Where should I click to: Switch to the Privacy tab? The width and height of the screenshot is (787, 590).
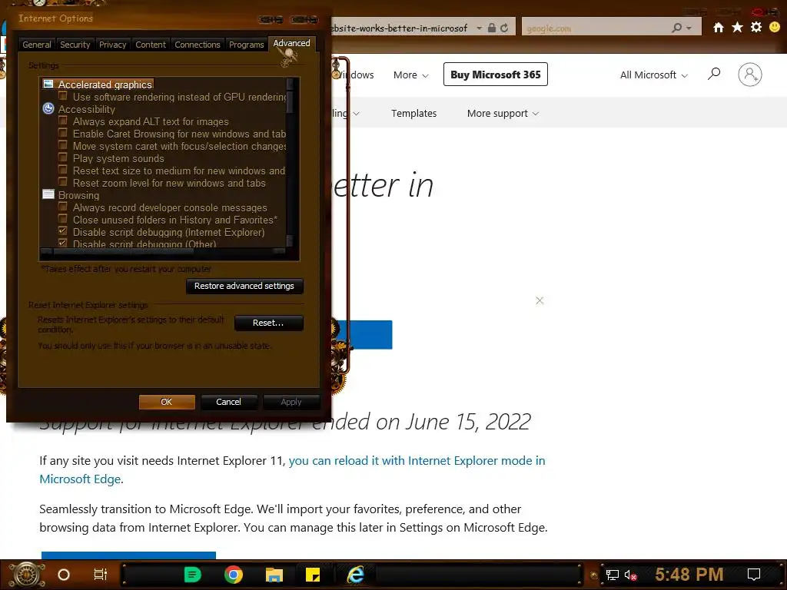pyautogui.click(x=112, y=45)
